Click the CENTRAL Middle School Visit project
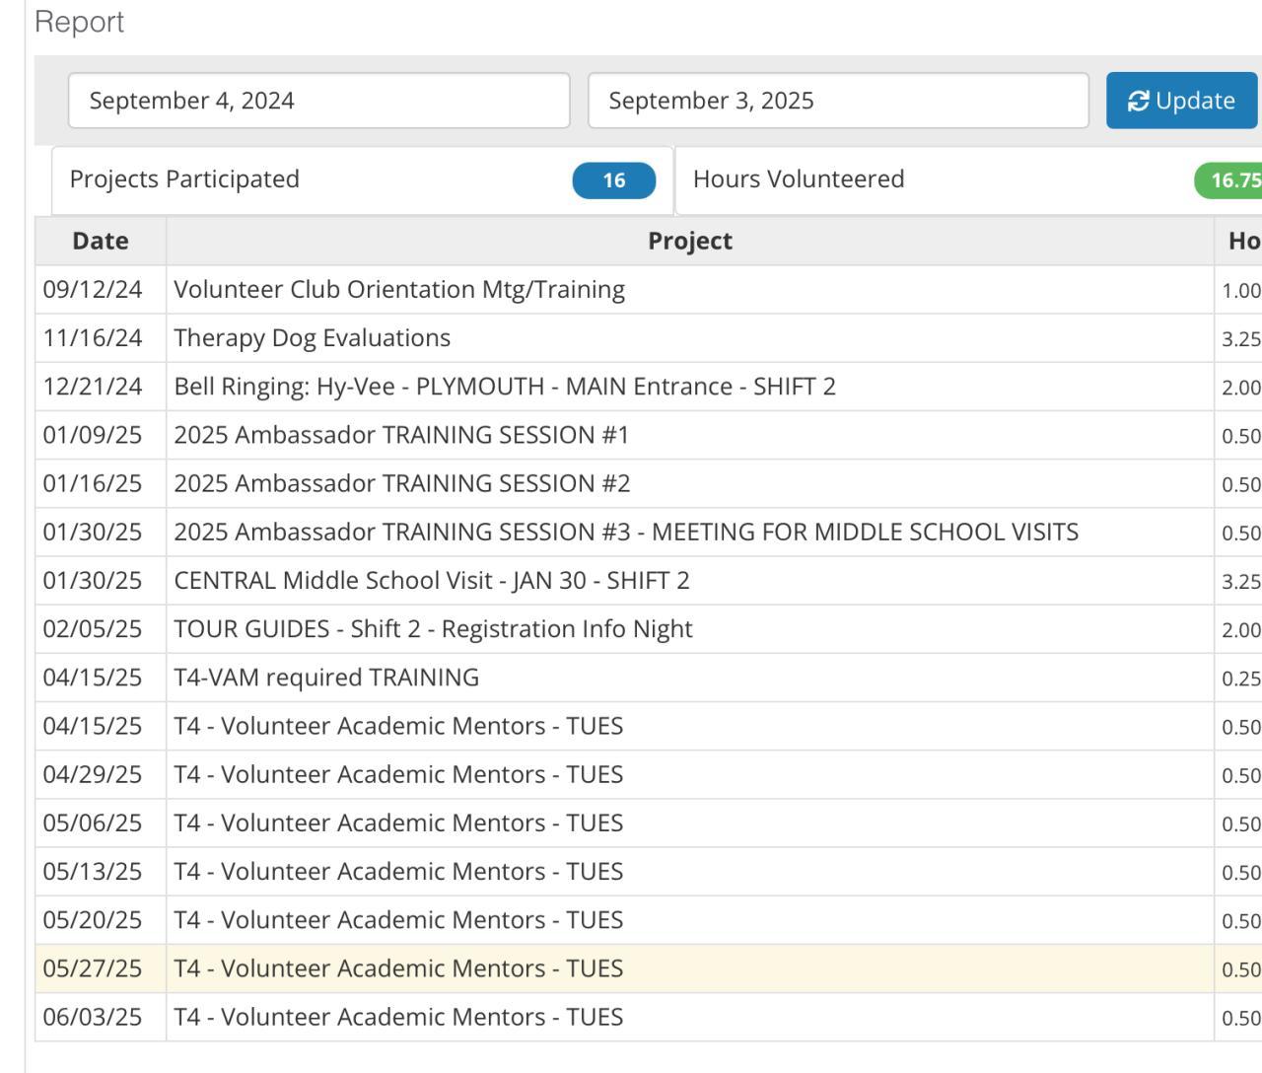The width and height of the screenshot is (1262, 1073). [x=432, y=580]
